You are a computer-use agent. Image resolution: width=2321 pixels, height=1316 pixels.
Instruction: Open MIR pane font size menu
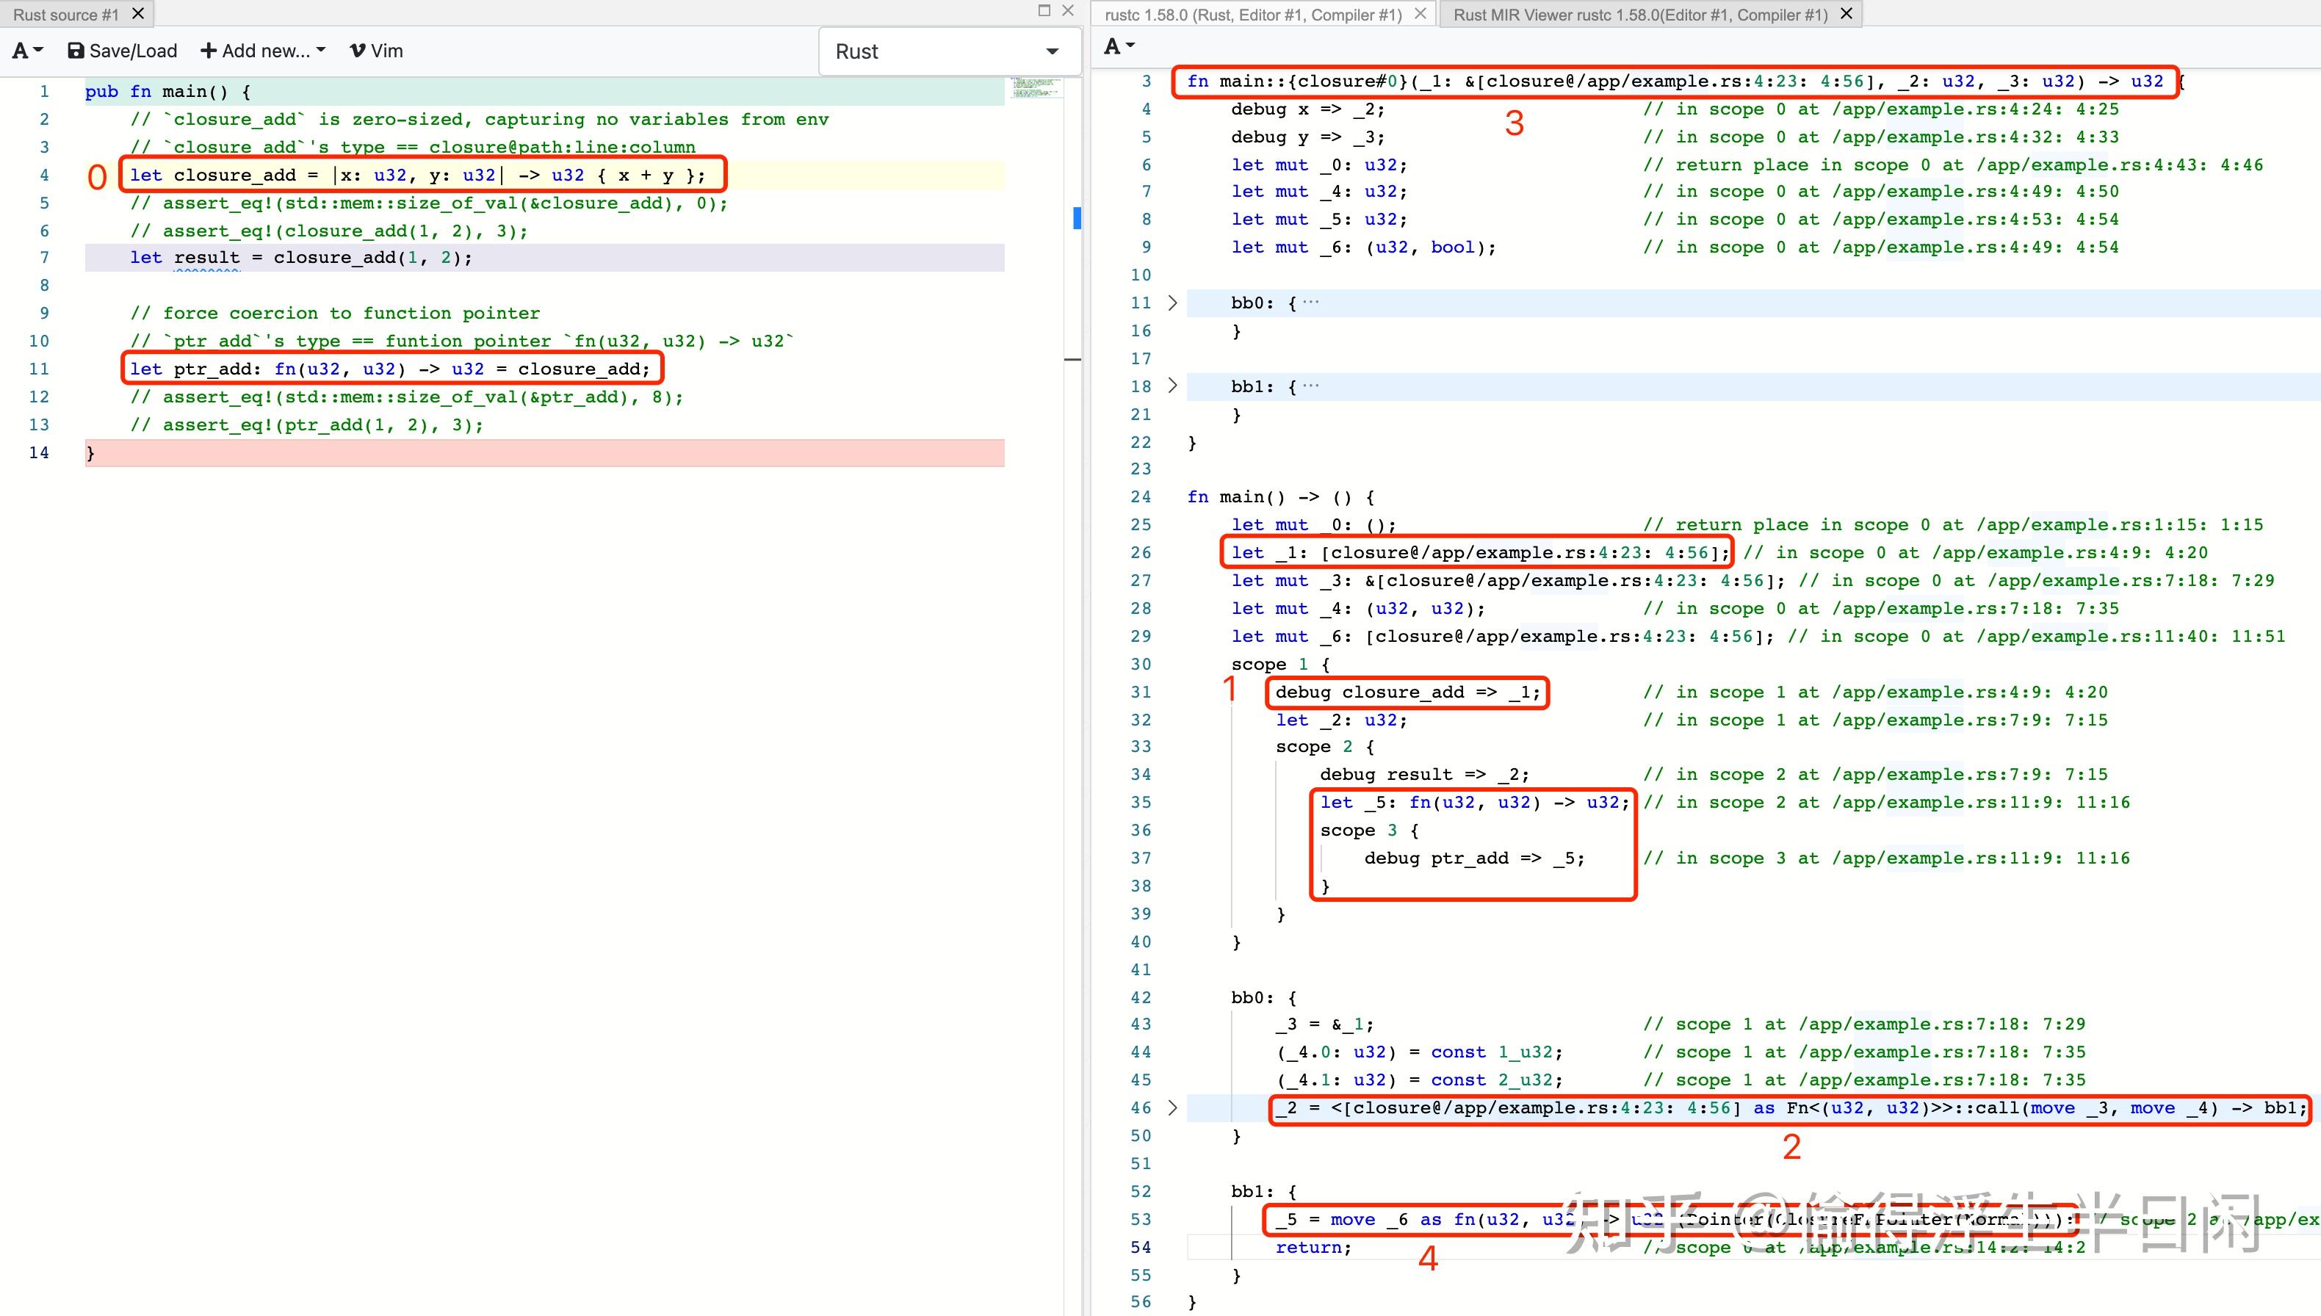tap(1119, 46)
